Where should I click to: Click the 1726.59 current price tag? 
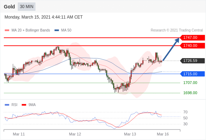[x=192, y=61]
